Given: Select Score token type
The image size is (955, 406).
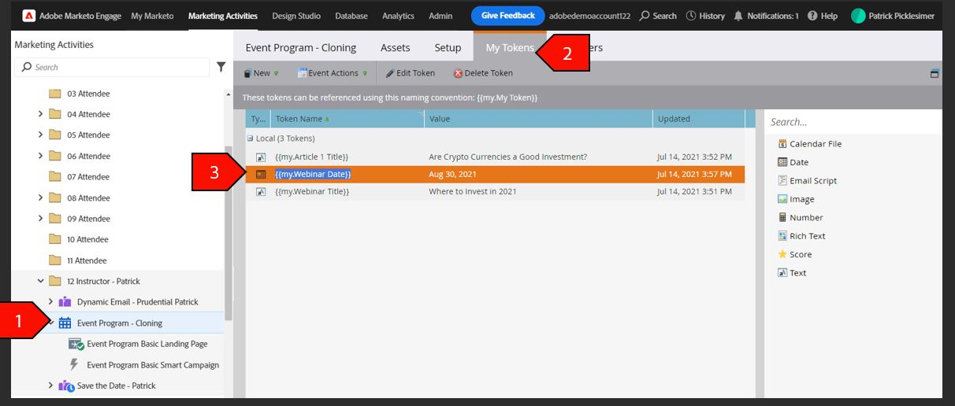Looking at the screenshot, I should tap(794, 255).
